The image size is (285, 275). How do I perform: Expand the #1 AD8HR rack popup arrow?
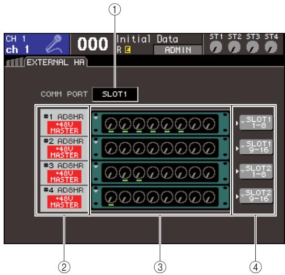click(x=96, y=118)
